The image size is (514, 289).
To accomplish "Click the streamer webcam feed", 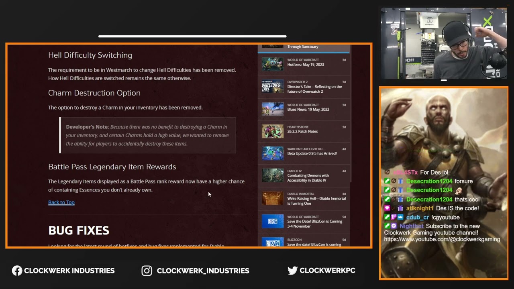I will pos(444,43).
